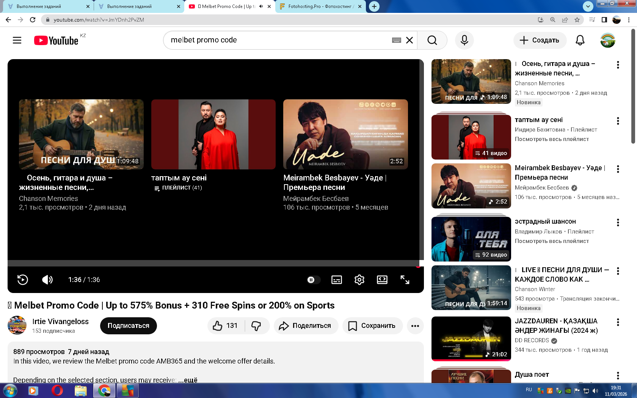Click the page vertical scrollbar
This screenshot has height=398, width=637.
pyautogui.click(x=633, y=86)
